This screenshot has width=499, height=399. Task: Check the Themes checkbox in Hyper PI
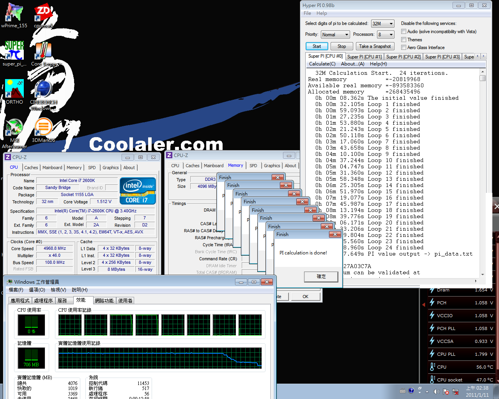click(x=404, y=39)
